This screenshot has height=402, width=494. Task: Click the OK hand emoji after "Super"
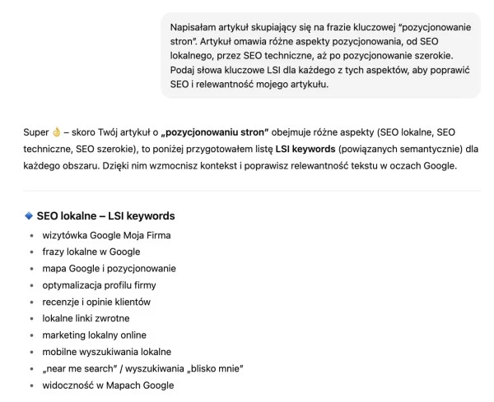[x=56, y=132]
